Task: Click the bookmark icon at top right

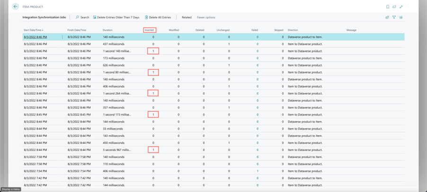Action: point(388,7)
